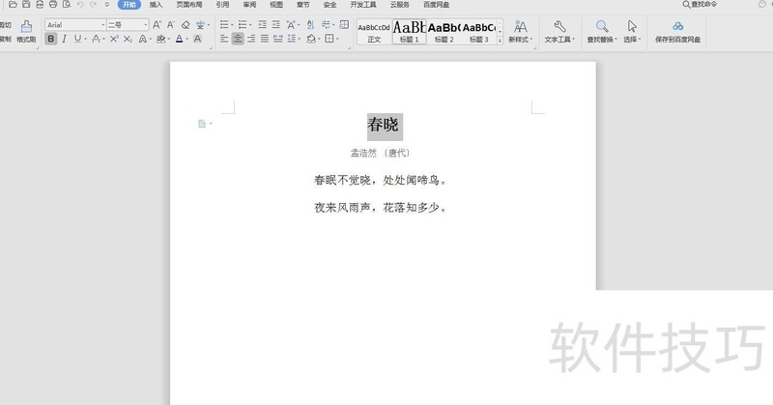The image size is (773, 405).
Task: Open font color picker with red A
Action: pos(179,39)
